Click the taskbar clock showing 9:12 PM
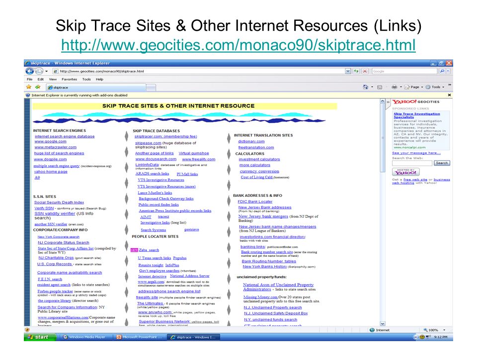This screenshot has height=357, width=477. click(x=441, y=337)
